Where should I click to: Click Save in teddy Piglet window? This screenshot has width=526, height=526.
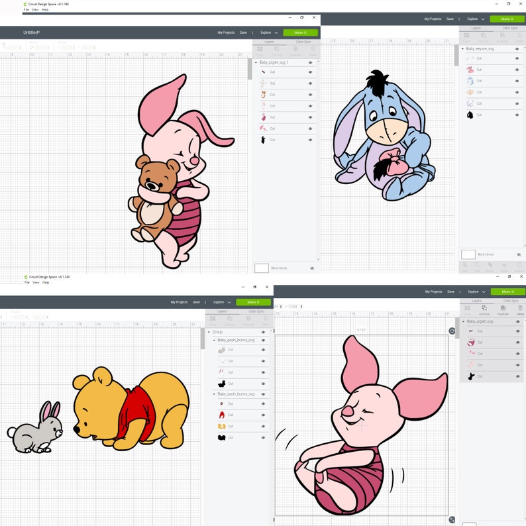(243, 32)
